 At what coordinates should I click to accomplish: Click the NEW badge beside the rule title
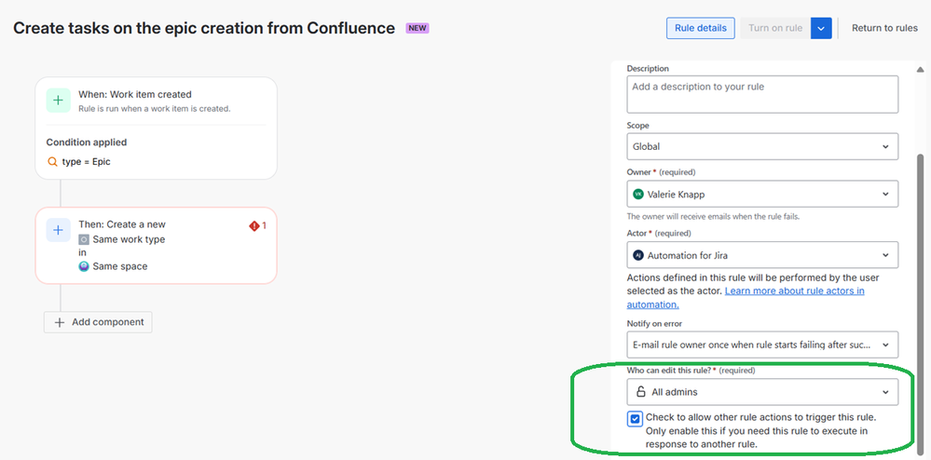[417, 28]
